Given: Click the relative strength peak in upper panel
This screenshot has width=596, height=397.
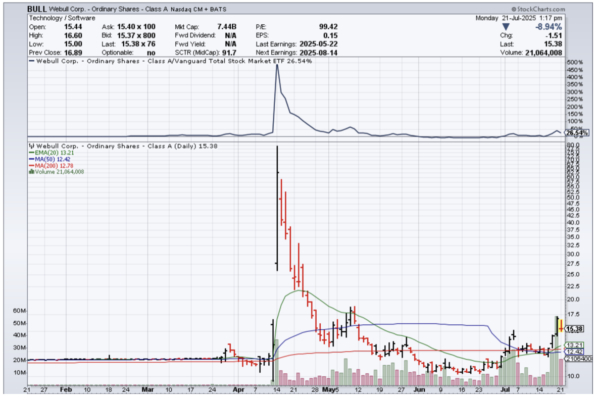Looking at the screenshot, I should coord(277,66).
